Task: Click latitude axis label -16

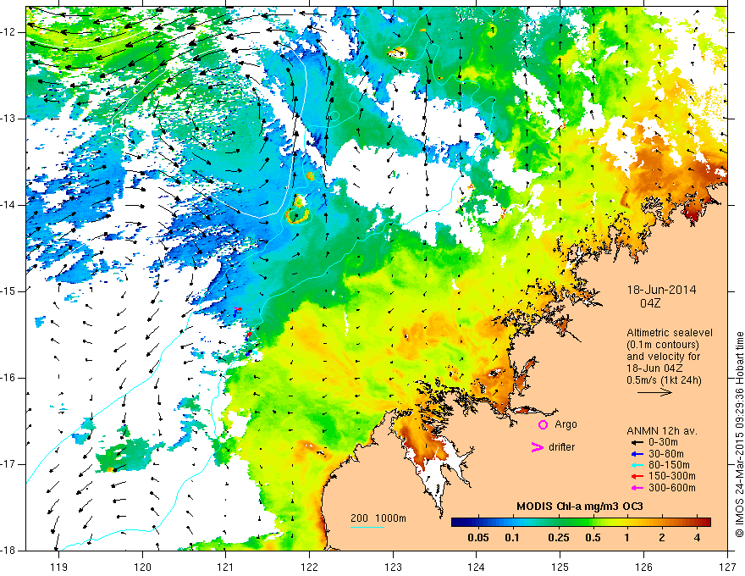Action: click(x=9, y=378)
